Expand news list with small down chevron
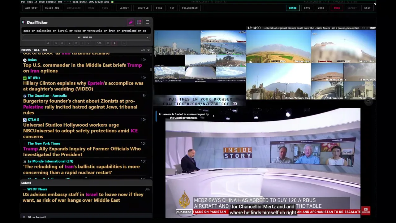Image resolution: width=396 pixels, height=223 pixels. coord(86,178)
